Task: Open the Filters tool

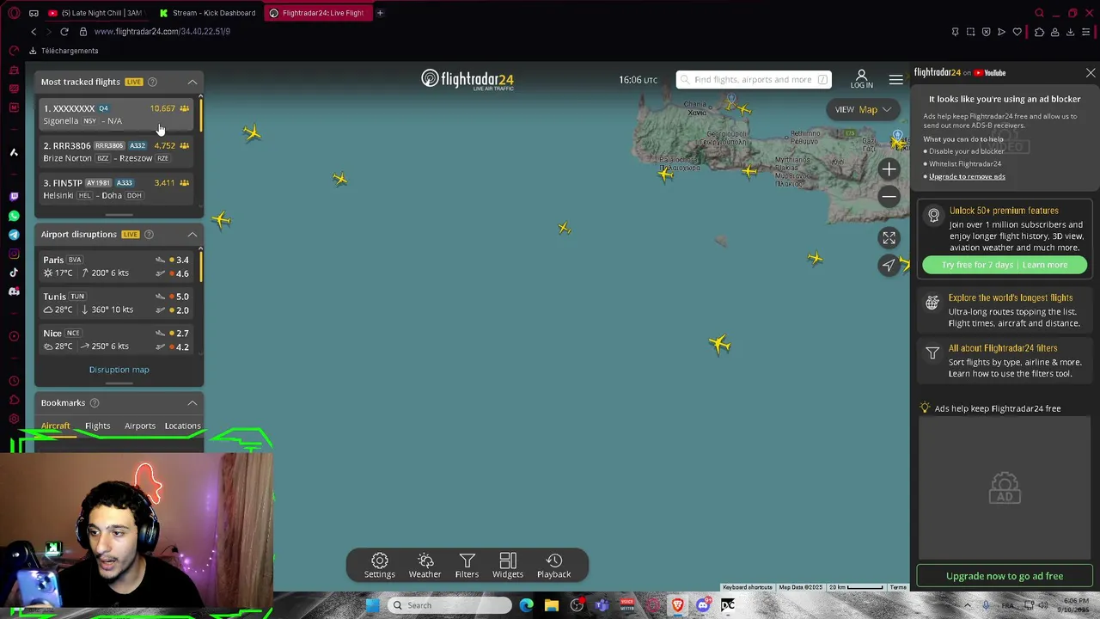Action: tap(467, 566)
